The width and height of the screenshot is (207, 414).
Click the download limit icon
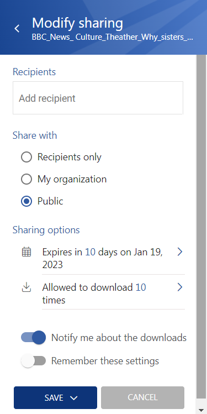pyautogui.click(x=26, y=287)
